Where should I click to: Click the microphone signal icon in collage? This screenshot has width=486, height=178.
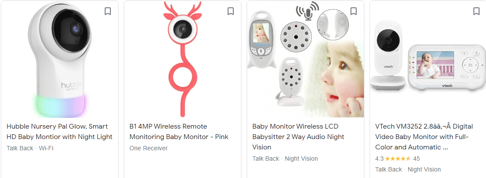click(307, 11)
